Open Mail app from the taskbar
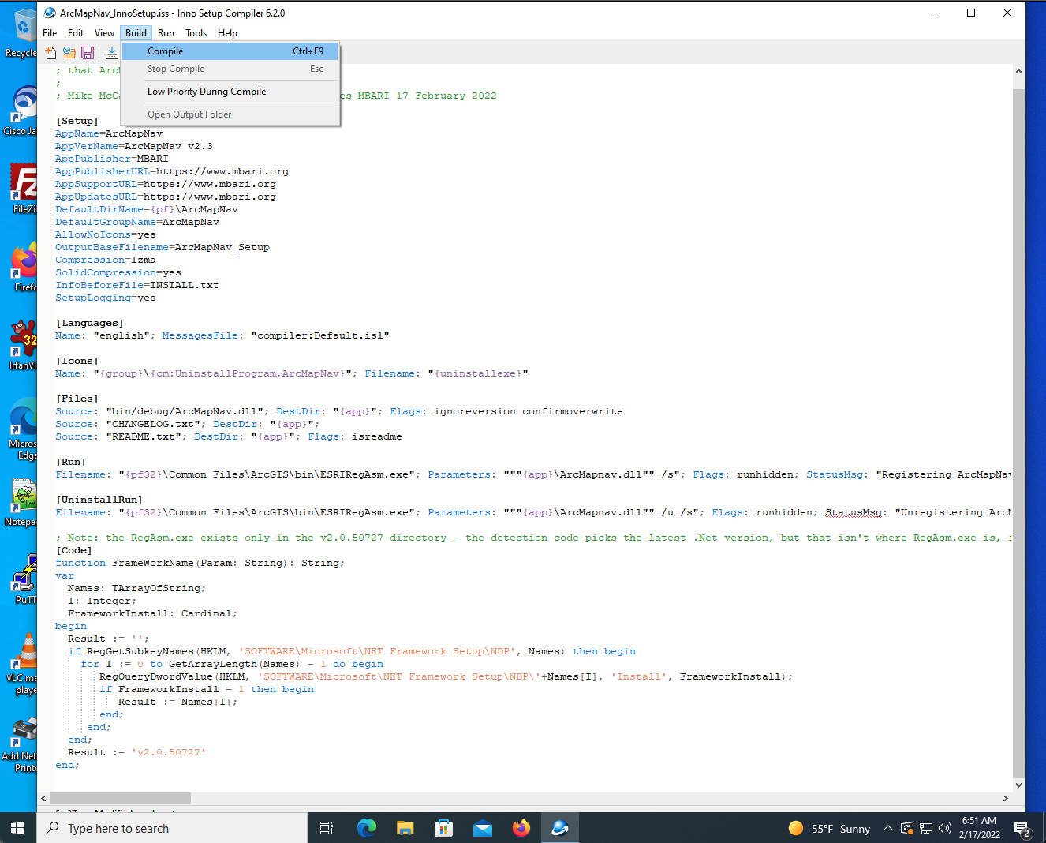The width and height of the screenshot is (1046, 843). coord(483,828)
